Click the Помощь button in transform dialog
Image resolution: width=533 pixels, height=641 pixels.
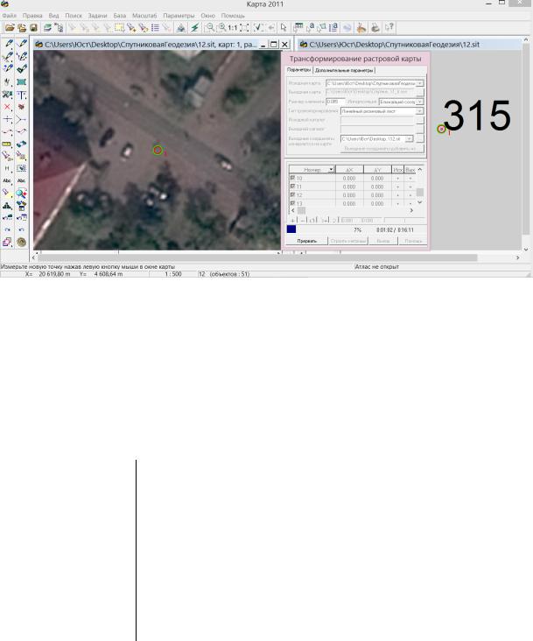(413, 241)
